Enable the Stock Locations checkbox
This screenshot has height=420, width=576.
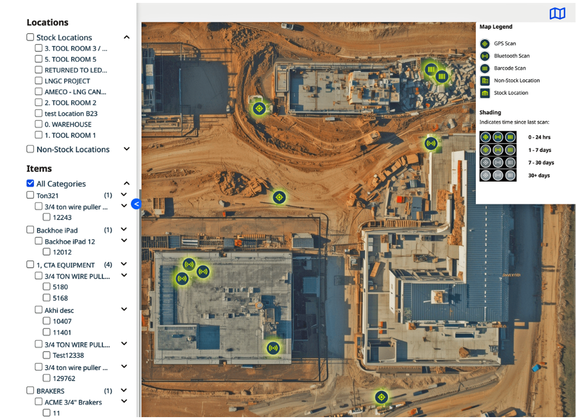point(31,37)
